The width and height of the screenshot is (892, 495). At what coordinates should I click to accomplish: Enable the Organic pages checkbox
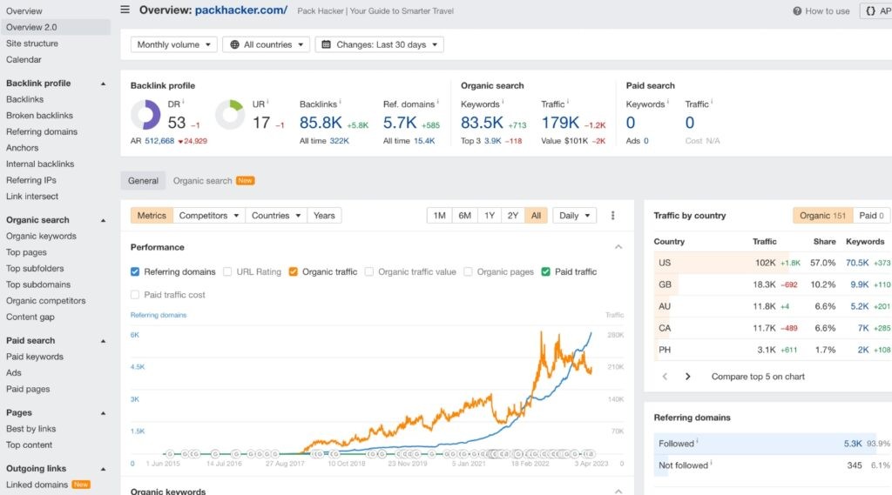point(469,272)
